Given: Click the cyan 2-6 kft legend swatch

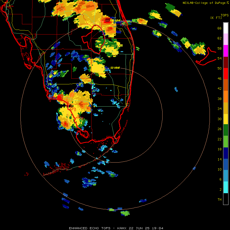Looking at the screenshot, I should pyautogui.click(x=226, y=187).
